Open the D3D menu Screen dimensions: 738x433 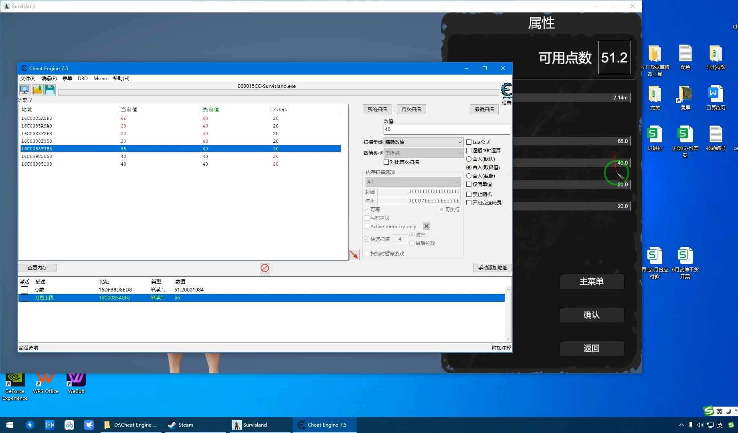point(83,78)
